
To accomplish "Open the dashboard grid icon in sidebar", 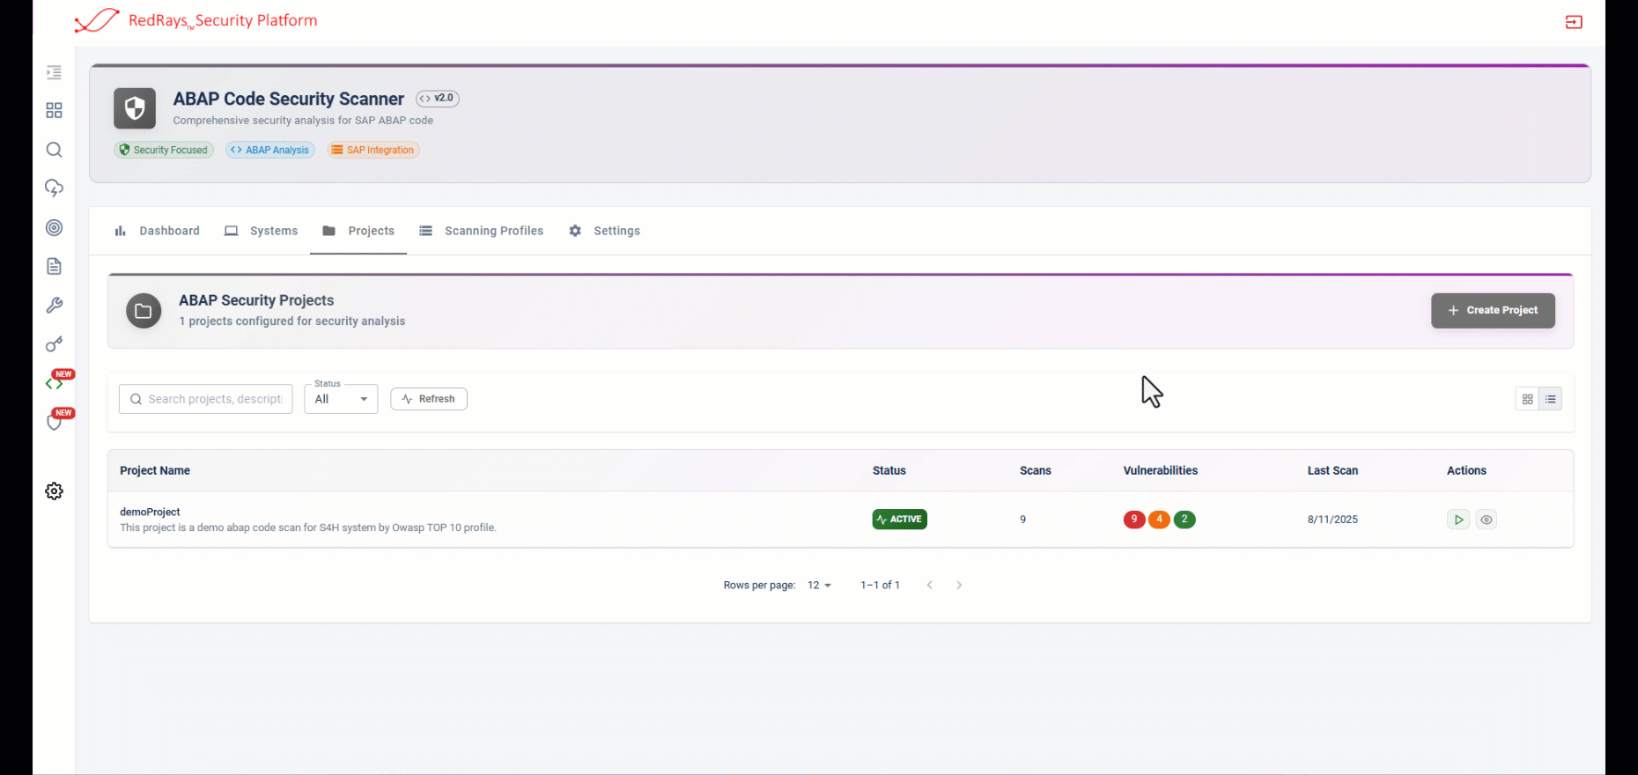I will point(54,110).
